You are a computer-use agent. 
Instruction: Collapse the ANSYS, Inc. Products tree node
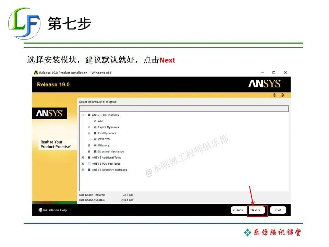tap(83, 115)
